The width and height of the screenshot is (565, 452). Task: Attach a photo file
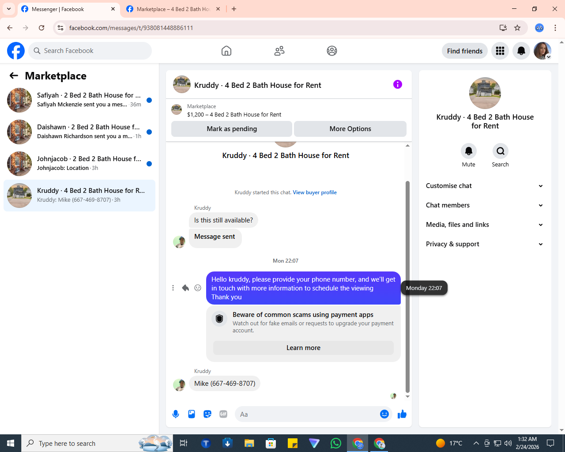(192, 414)
